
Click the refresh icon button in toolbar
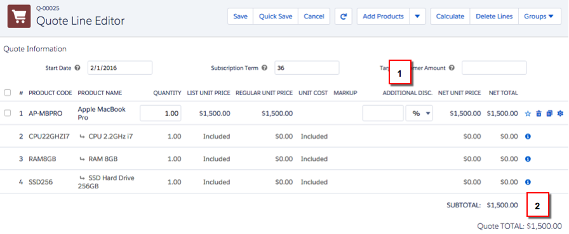pyautogui.click(x=344, y=16)
